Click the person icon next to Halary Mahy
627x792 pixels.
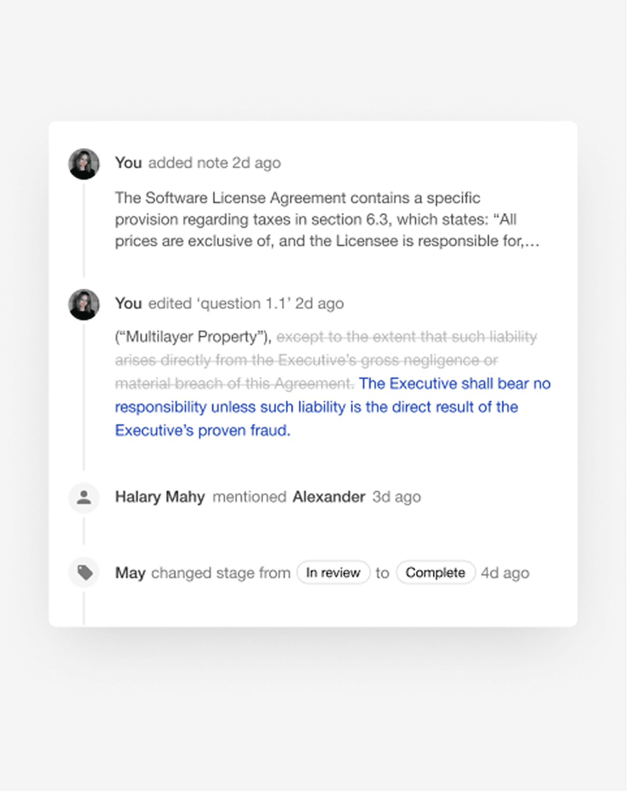[x=84, y=497]
